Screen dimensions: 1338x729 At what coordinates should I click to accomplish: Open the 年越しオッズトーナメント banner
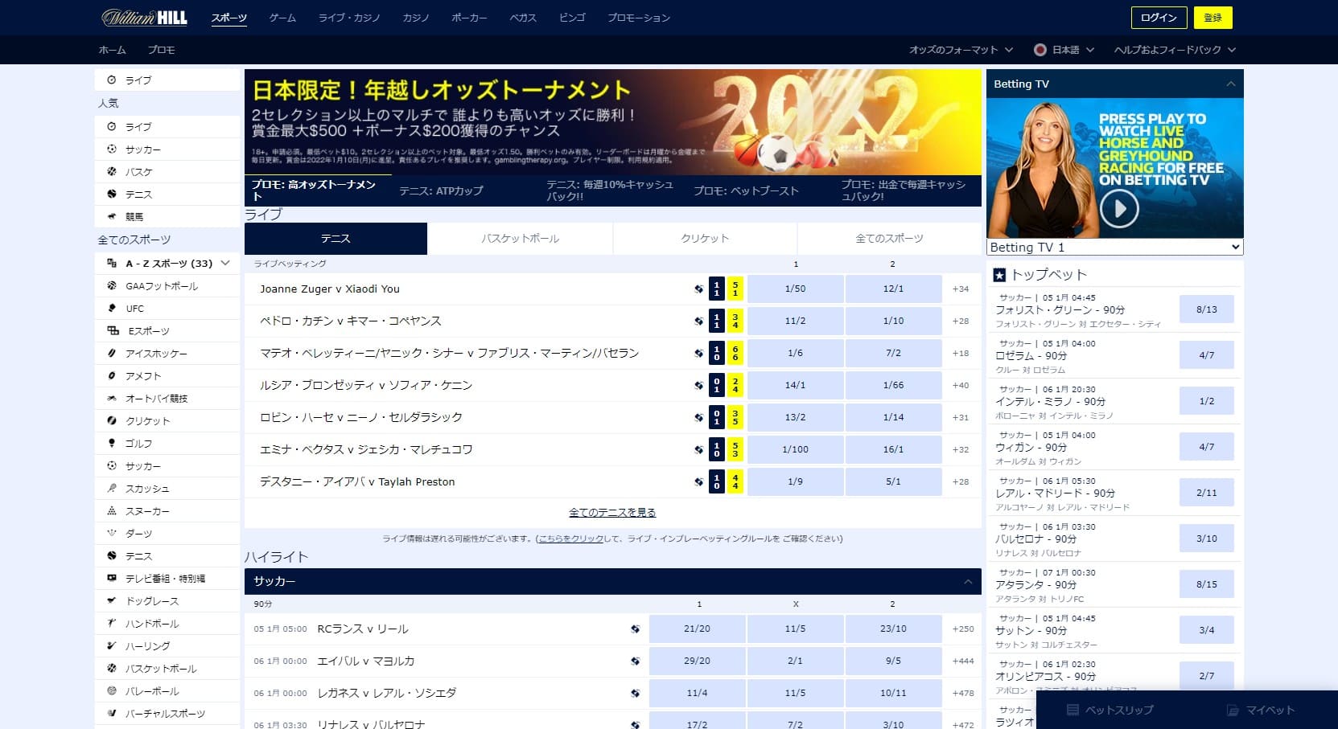coord(613,121)
